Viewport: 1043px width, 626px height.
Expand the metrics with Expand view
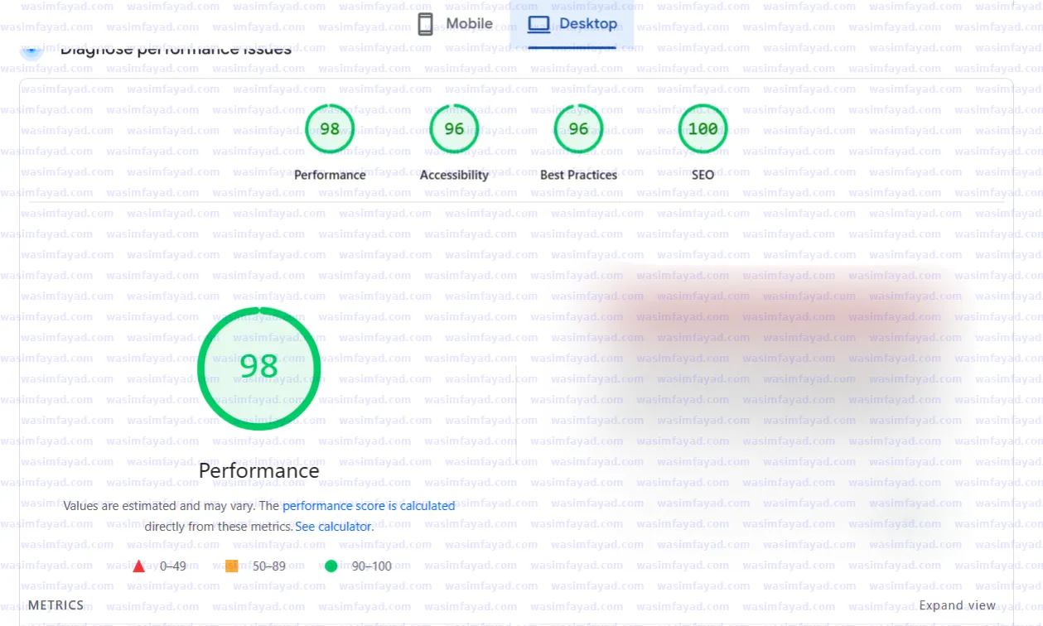957,605
